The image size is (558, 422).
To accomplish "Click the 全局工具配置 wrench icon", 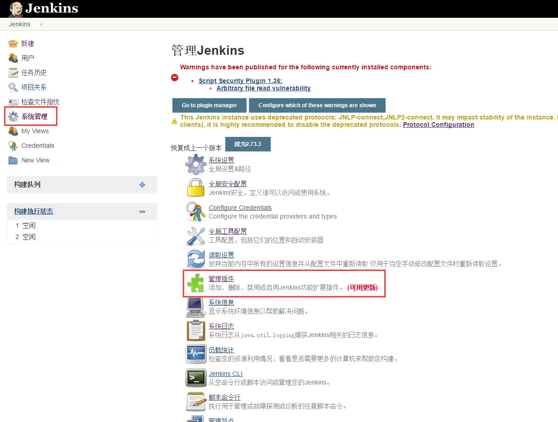I will (x=196, y=235).
